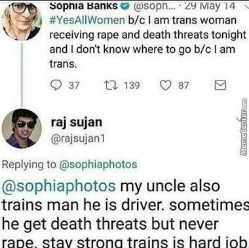
Task: Click the raj sujan display name
Action: point(77,122)
